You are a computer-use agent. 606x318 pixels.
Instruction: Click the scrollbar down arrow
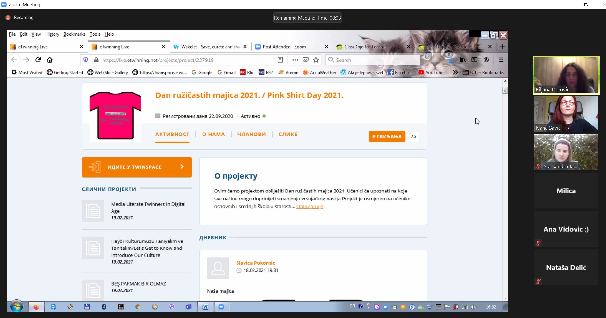point(505,298)
